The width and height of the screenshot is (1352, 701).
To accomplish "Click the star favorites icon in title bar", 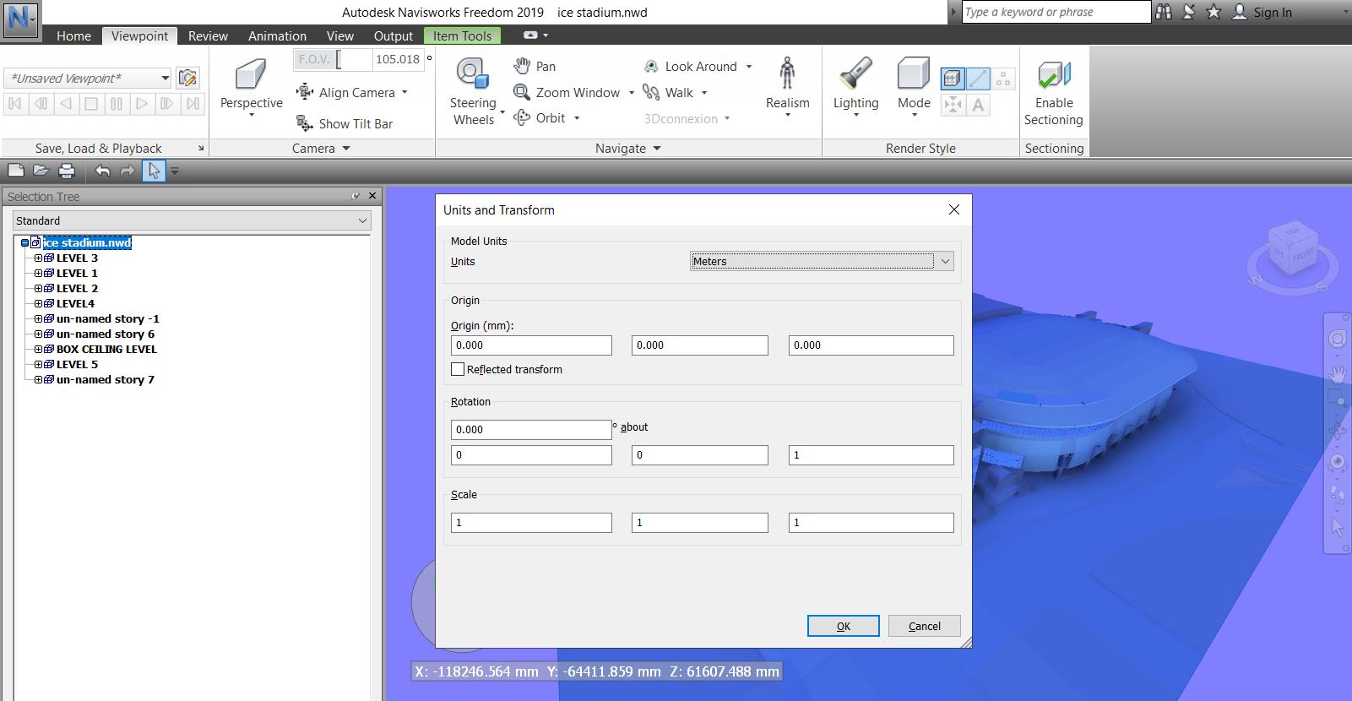I will point(1214,12).
